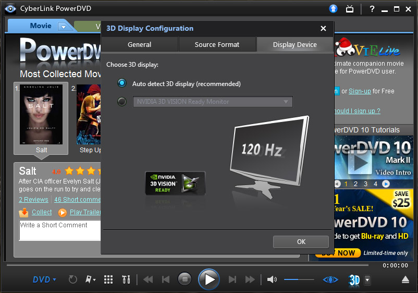The image size is (418, 293).
Task: Select tutorial page 1
Action: [346, 184]
